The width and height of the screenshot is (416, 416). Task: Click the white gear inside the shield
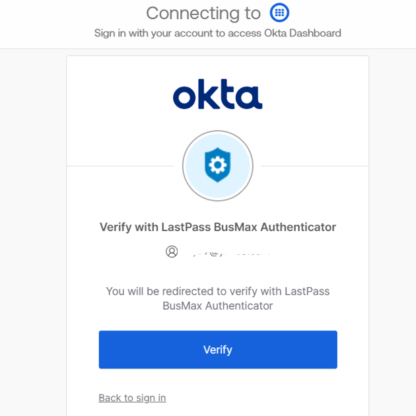(217, 164)
